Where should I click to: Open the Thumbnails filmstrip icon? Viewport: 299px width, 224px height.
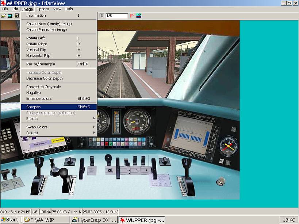pos(10,16)
